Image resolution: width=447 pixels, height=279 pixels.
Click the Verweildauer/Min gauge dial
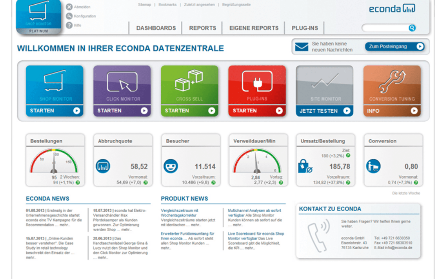tap(257, 161)
